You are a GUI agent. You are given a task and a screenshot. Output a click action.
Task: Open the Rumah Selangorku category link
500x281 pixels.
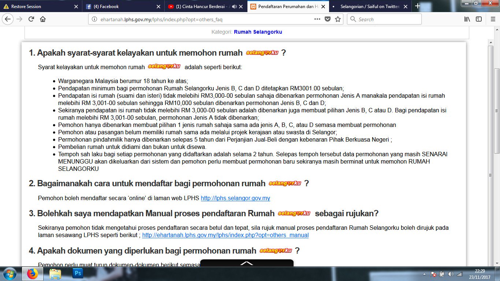(258, 32)
